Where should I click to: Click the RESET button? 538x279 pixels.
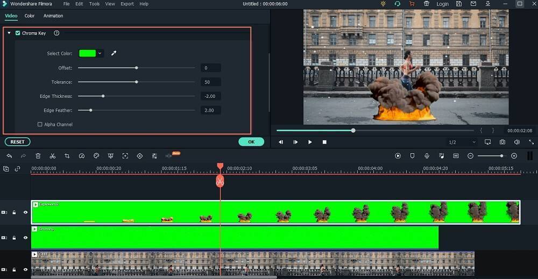(18, 142)
